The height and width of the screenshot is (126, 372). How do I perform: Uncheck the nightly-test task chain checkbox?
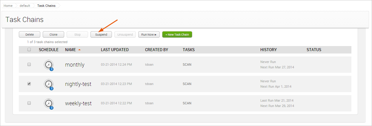coord(29,84)
